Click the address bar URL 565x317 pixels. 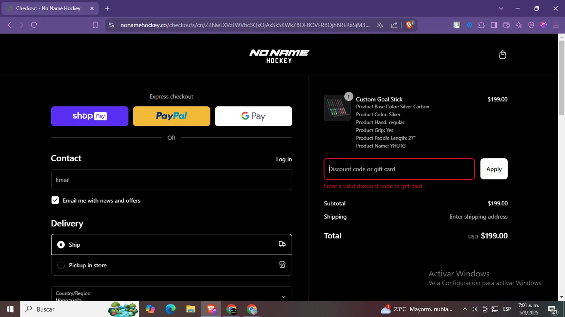pos(245,25)
